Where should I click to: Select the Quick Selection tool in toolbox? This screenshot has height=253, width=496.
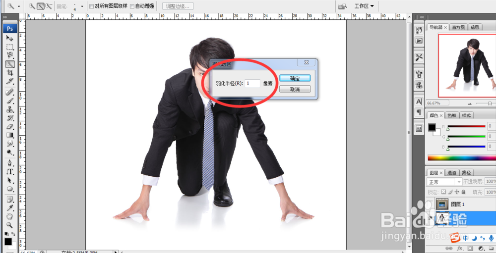[10, 64]
